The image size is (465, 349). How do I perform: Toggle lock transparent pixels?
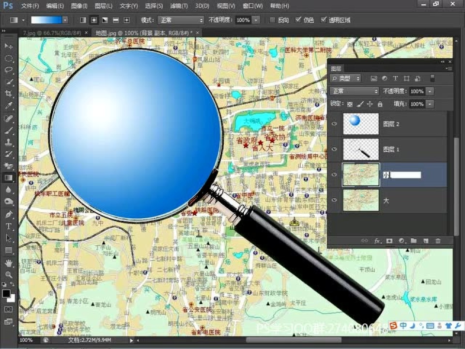[x=350, y=104]
